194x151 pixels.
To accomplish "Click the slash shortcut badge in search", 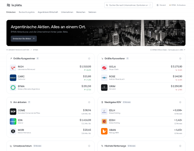I will click(x=150, y=5).
